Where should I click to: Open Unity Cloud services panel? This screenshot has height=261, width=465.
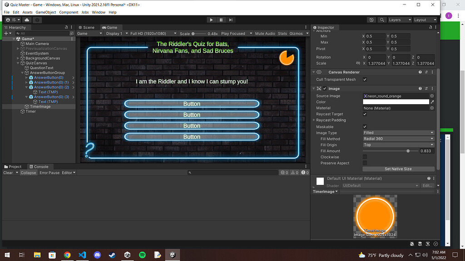tap(26, 19)
